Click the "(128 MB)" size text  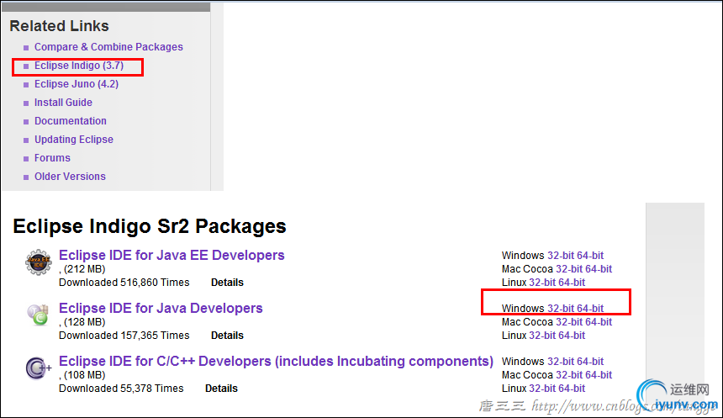(84, 322)
